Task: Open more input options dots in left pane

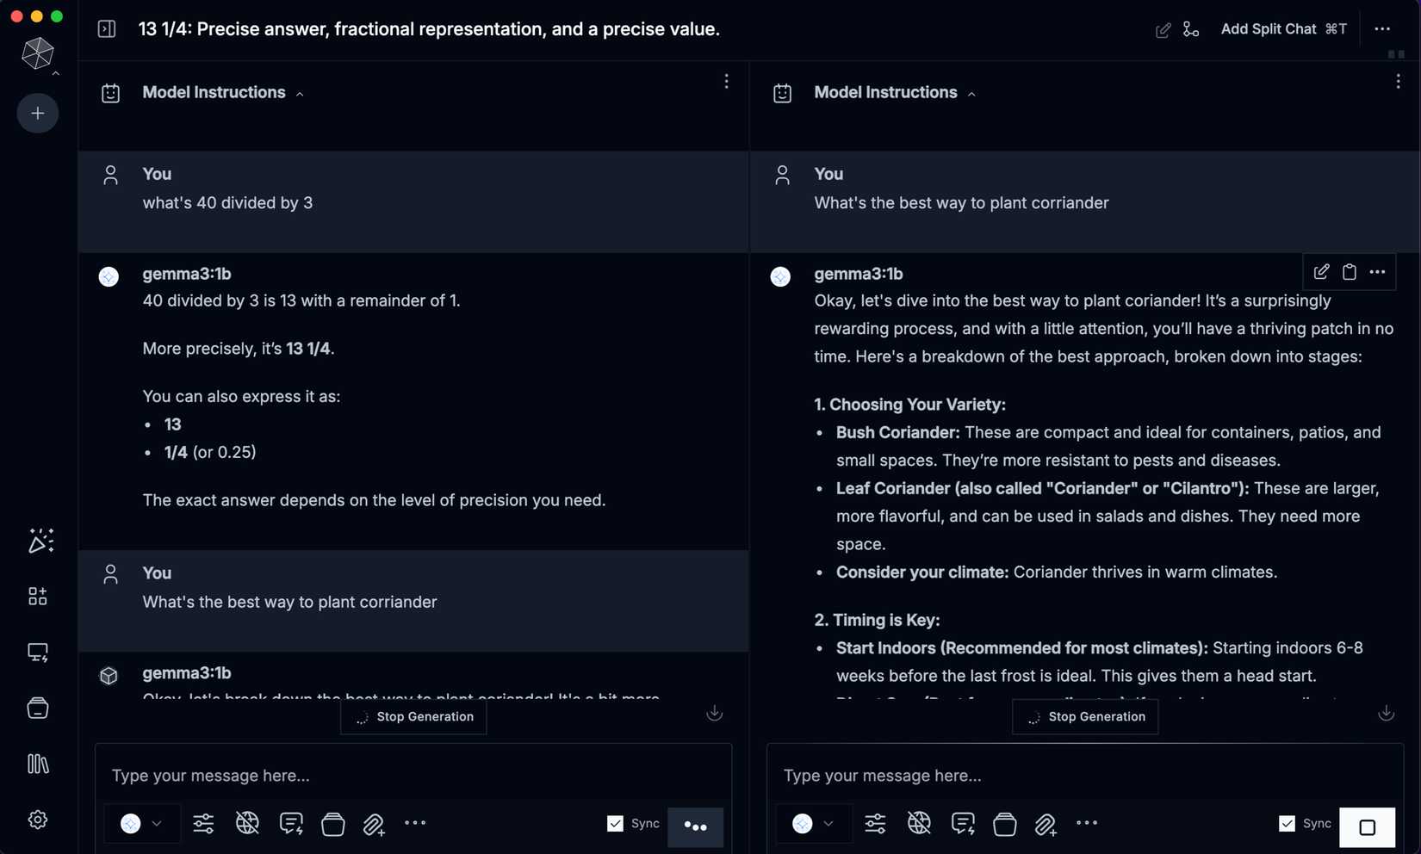Action: 415,823
